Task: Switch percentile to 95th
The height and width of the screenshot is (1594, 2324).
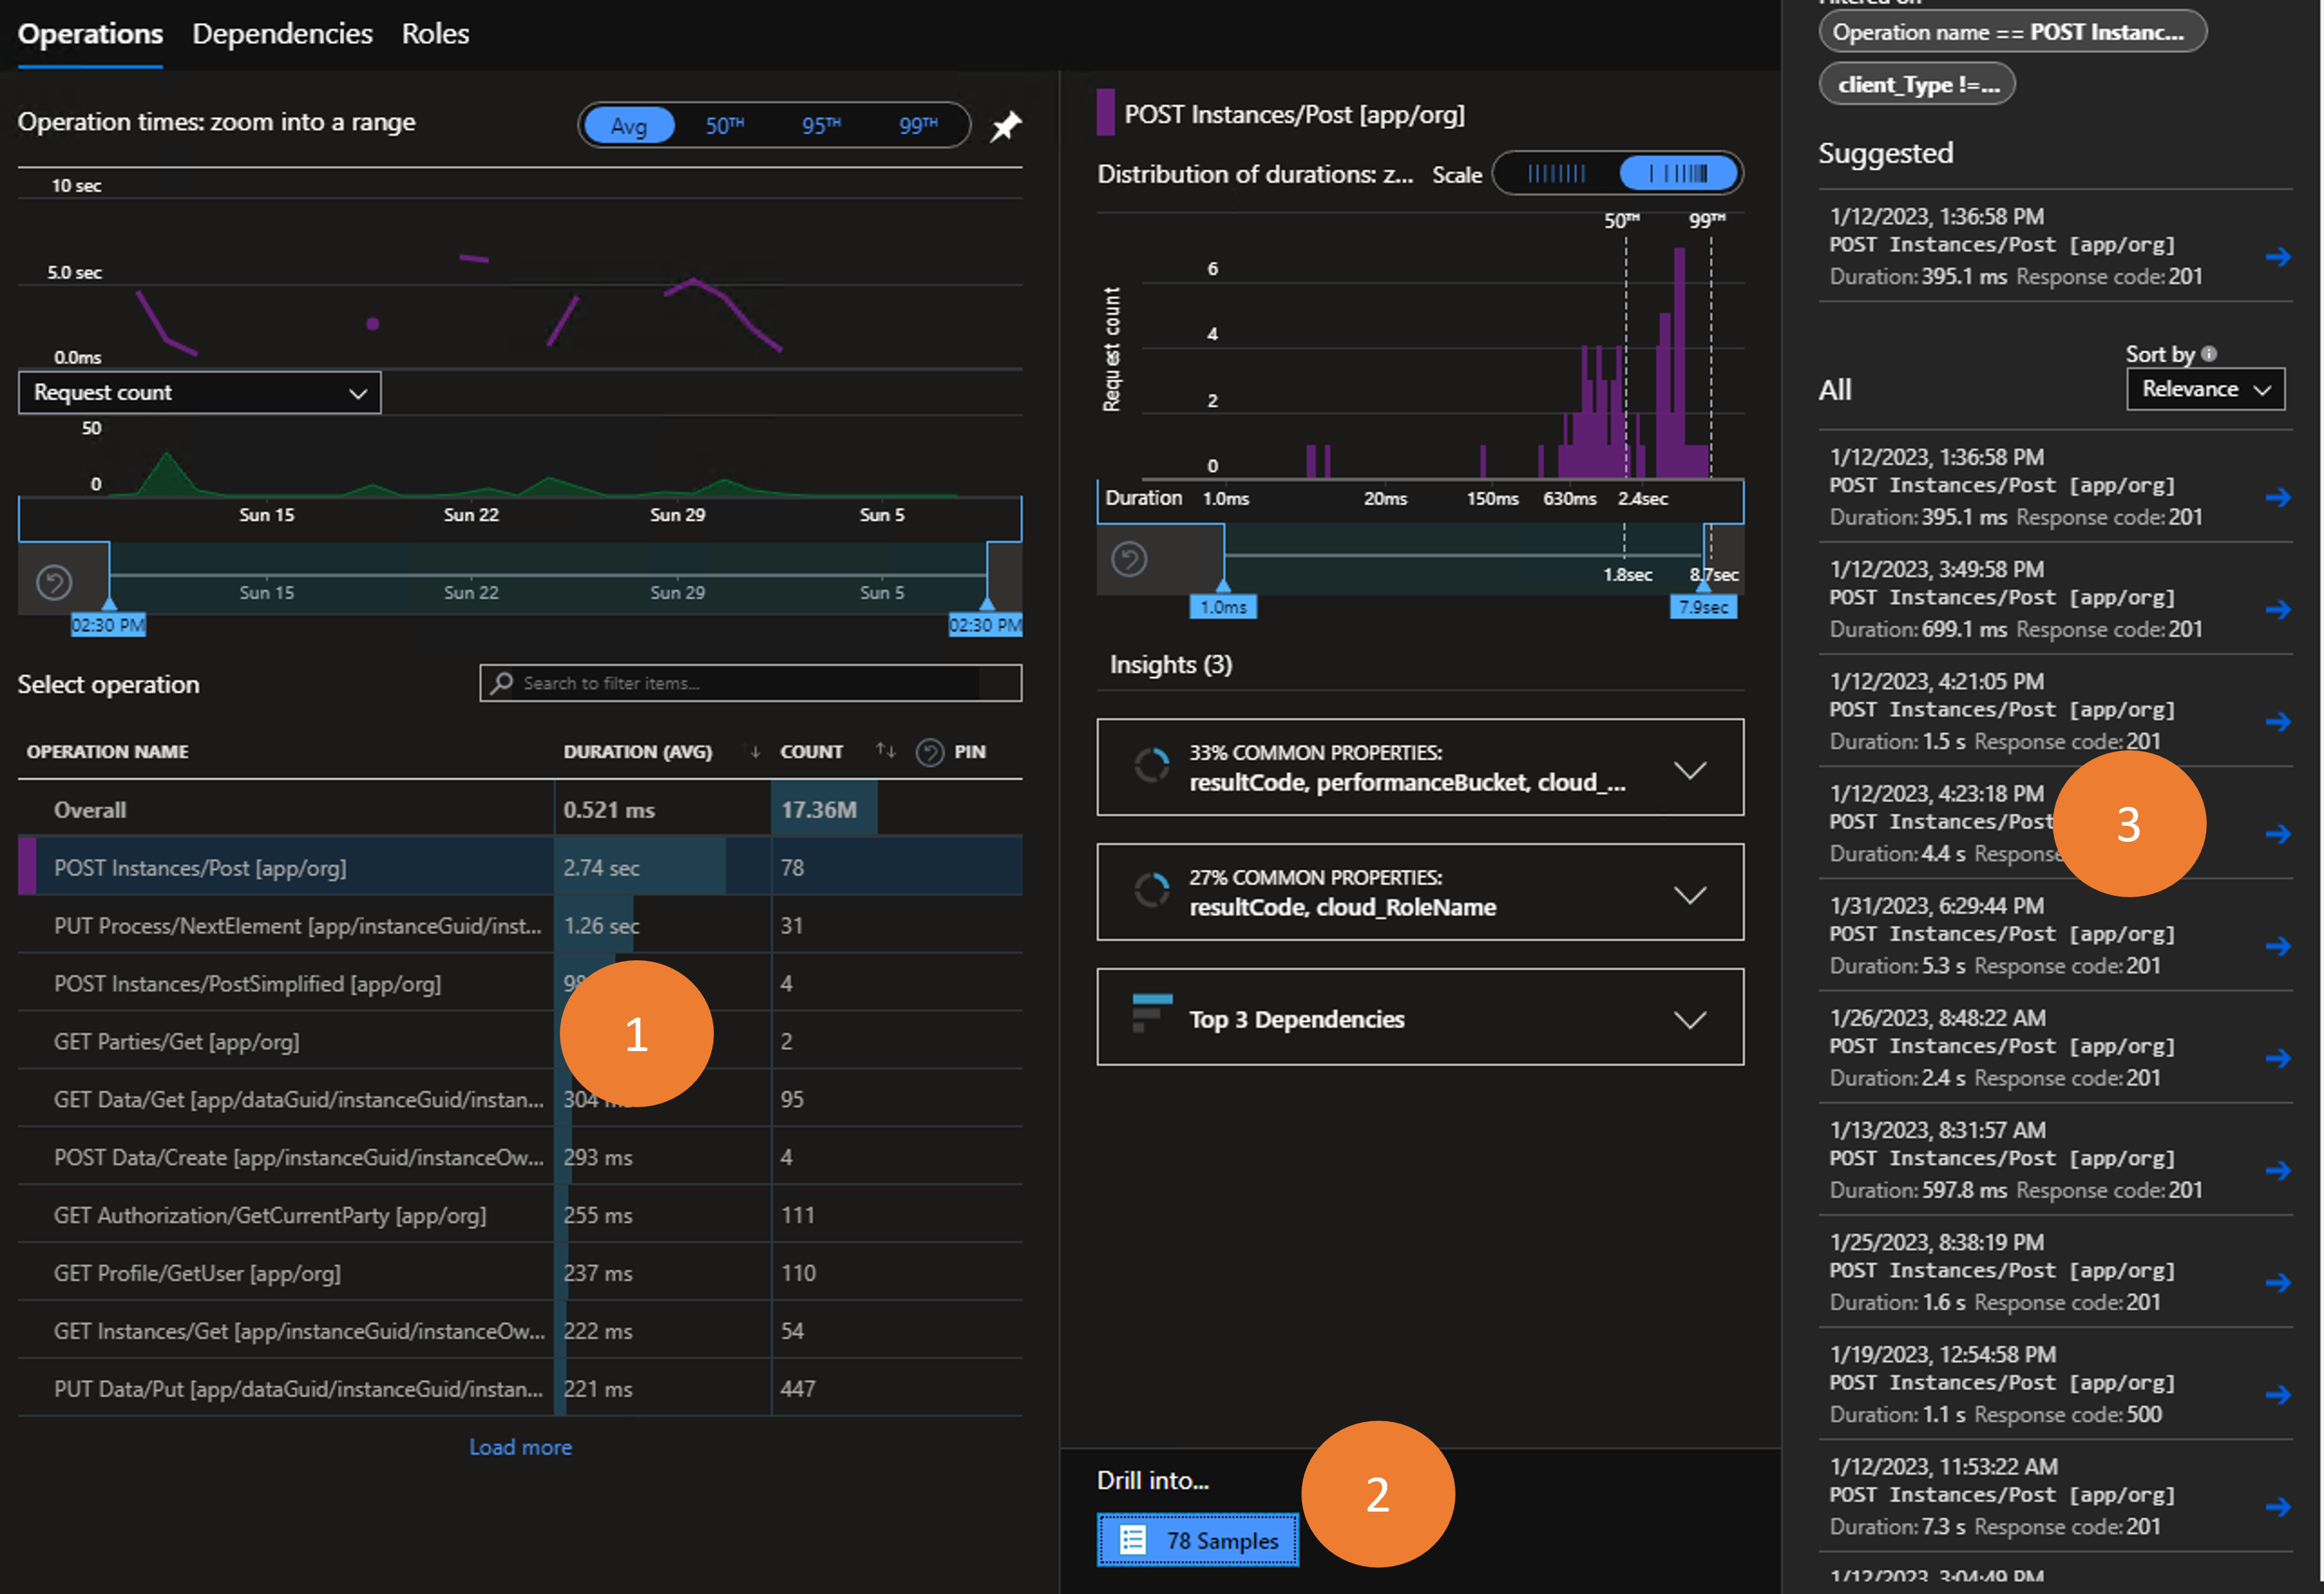Action: tap(820, 126)
